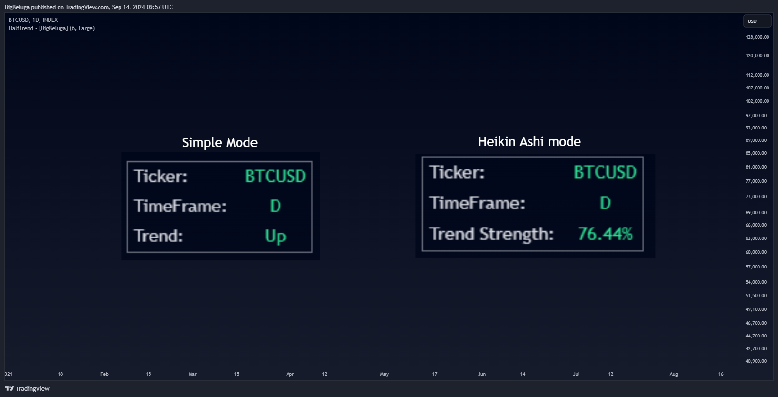
Task: Click the Feb marker on time axis
Action: pos(104,374)
